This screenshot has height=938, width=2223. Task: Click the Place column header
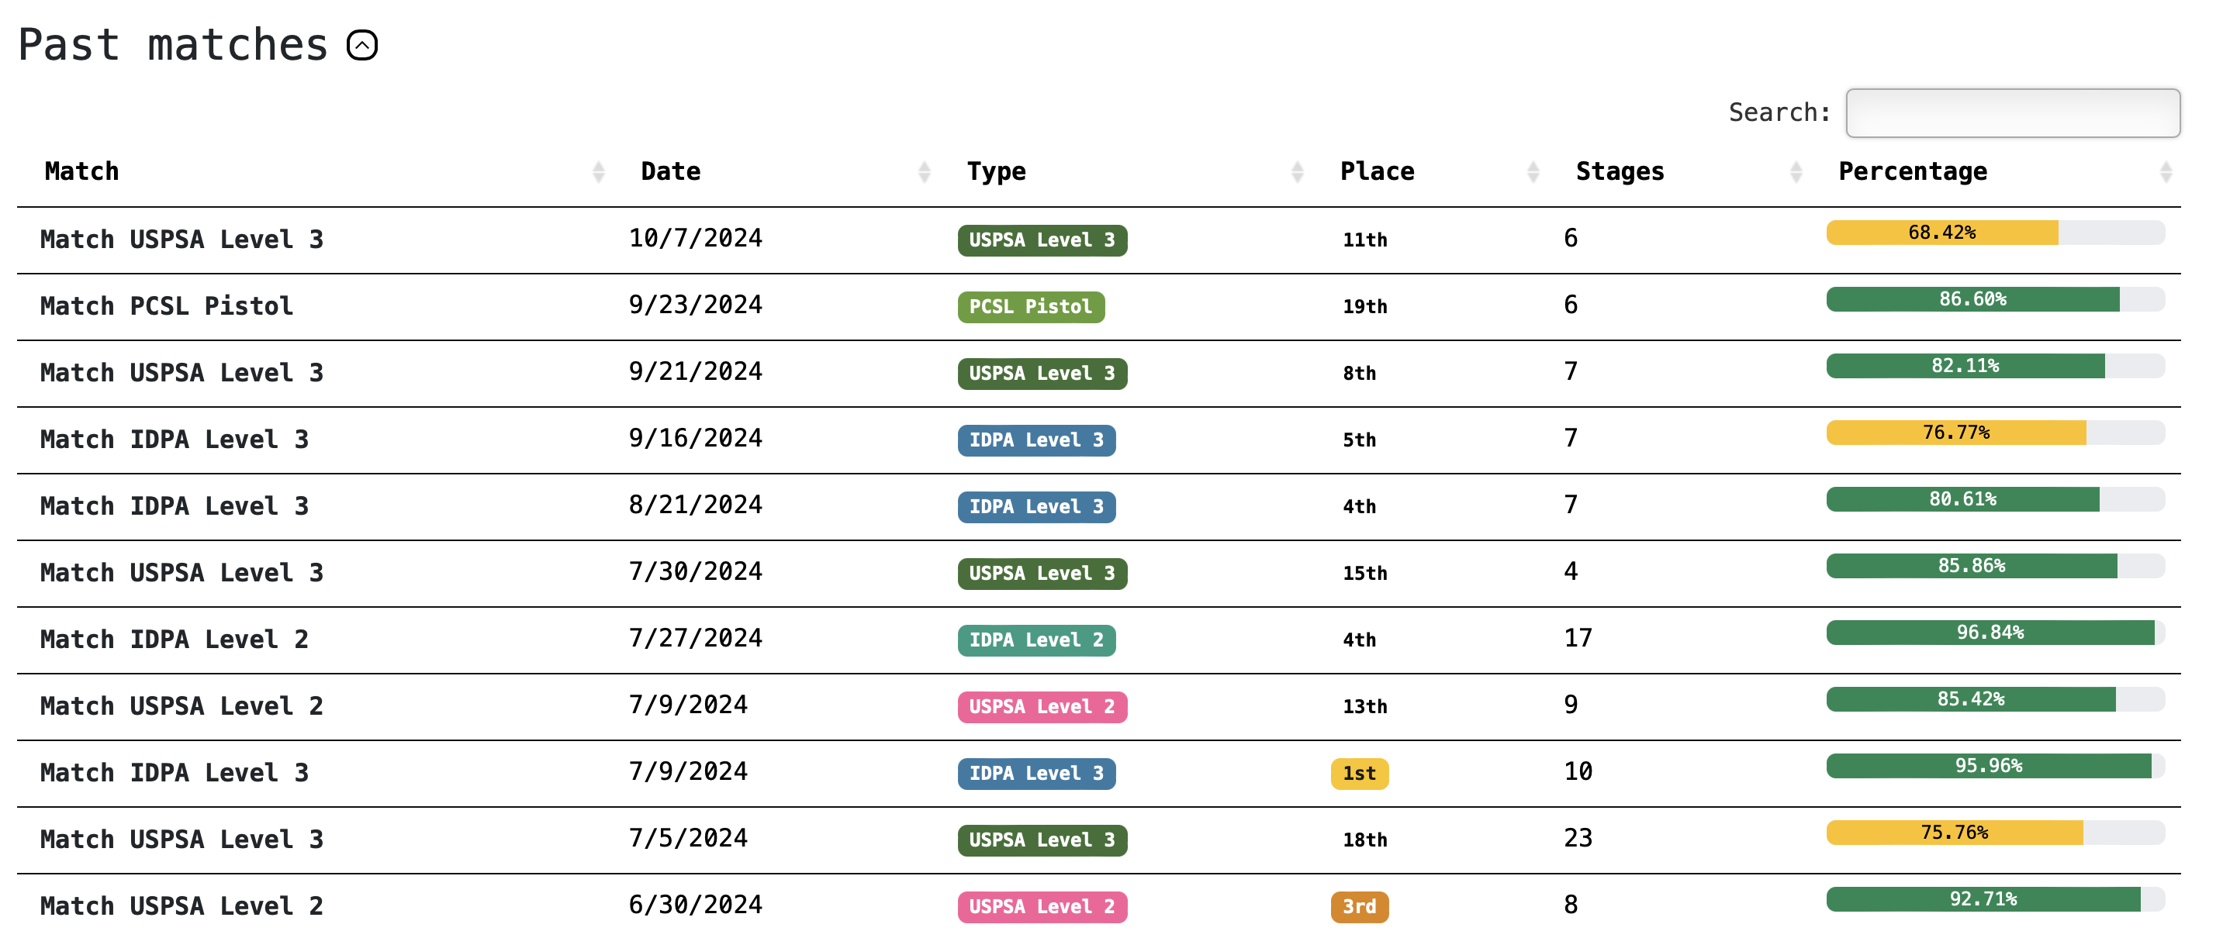(x=1378, y=171)
